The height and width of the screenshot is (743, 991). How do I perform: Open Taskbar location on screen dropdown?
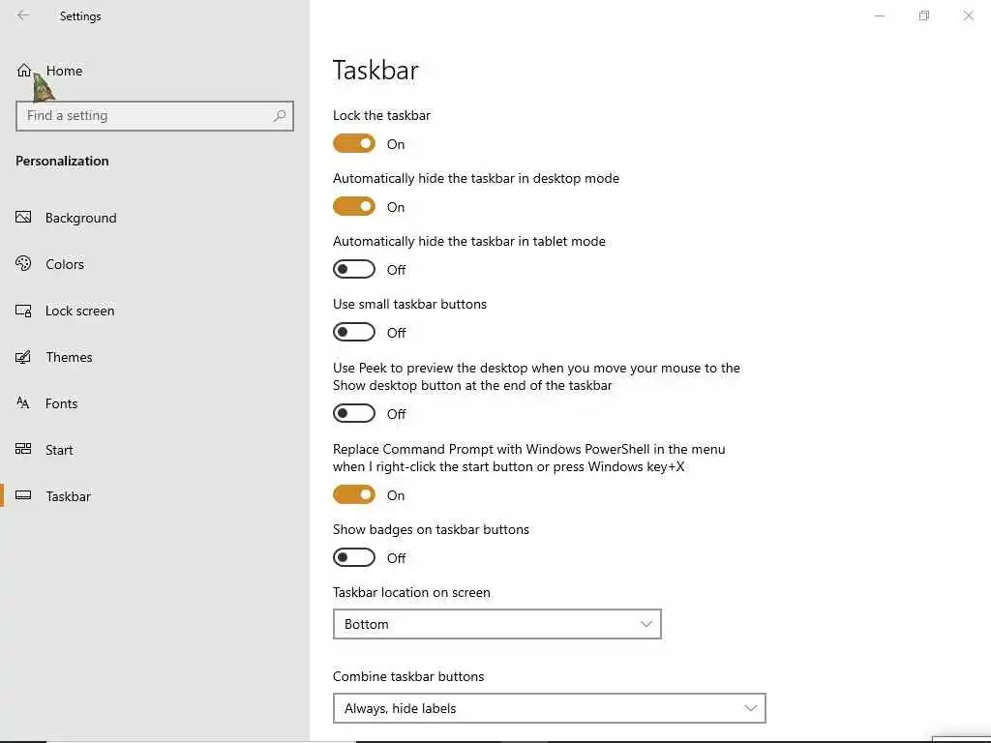pos(496,624)
